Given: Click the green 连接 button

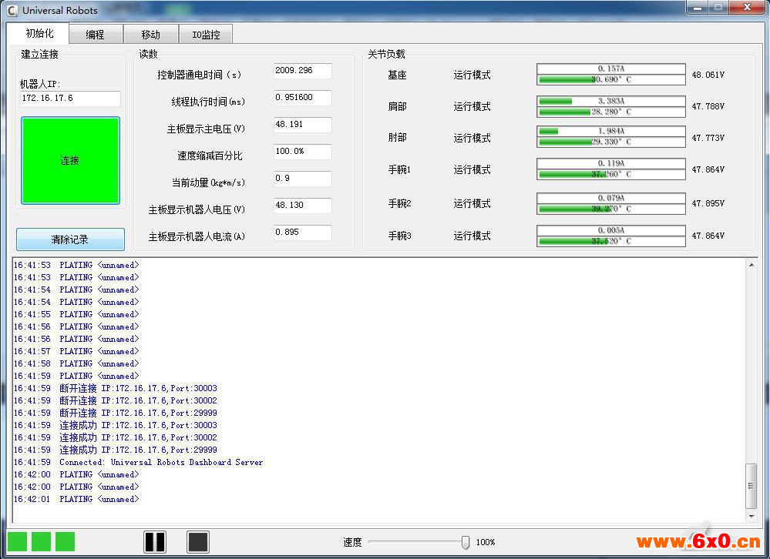Looking at the screenshot, I should (70, 160).
